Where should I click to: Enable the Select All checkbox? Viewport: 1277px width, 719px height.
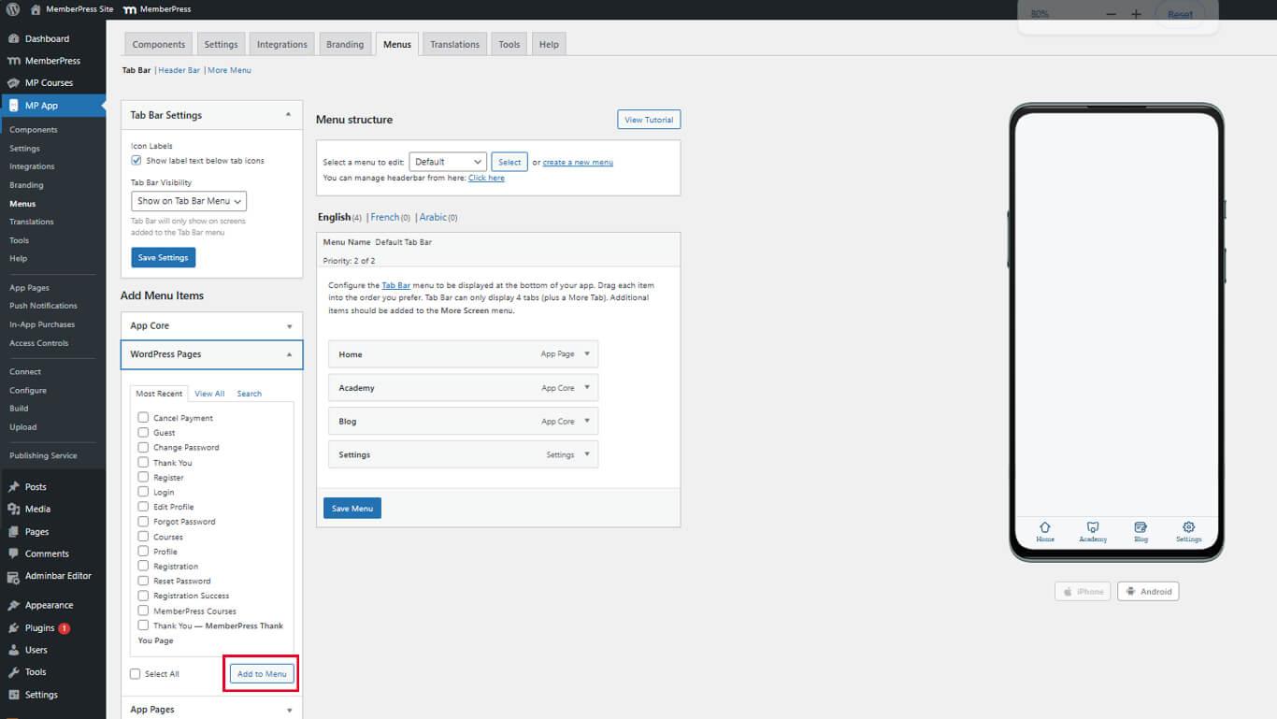pos(135,673)
